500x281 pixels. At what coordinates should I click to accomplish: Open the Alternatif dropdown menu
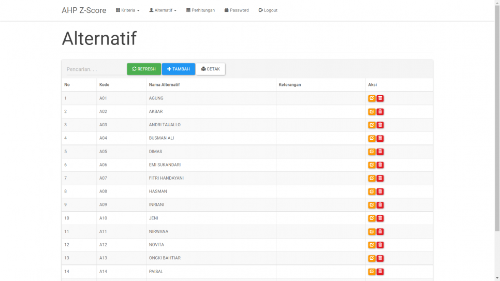tap(163, 10)
